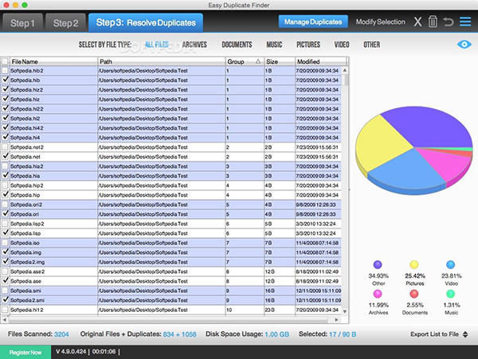Select Step 3: Resolve Duplicates tab
Viewport: 478px width, 359px height.
point(146,22)
